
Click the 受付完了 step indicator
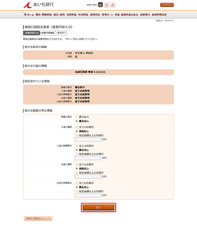62,33
